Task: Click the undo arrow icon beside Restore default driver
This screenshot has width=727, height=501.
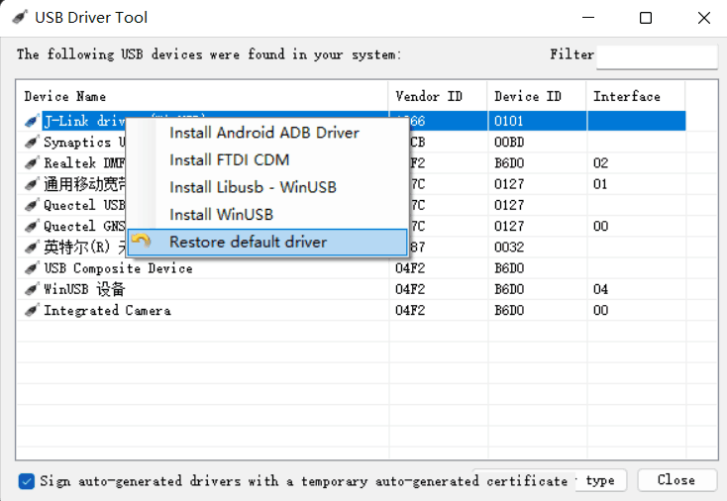Action: click(x=142, y=242)
